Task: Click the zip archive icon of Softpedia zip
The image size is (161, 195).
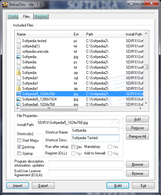Action: pos(19,73)
